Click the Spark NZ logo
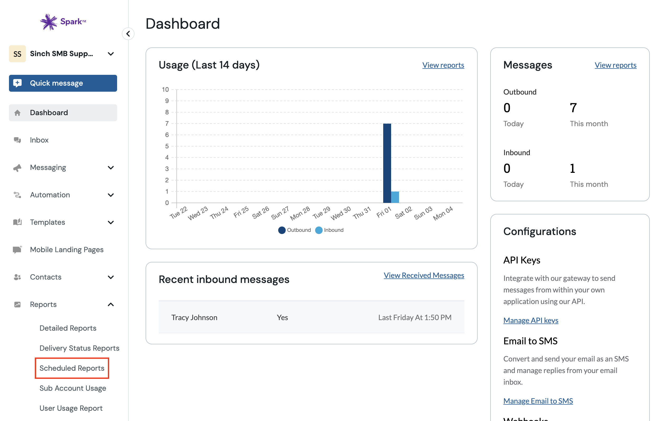 click(63, 22)
